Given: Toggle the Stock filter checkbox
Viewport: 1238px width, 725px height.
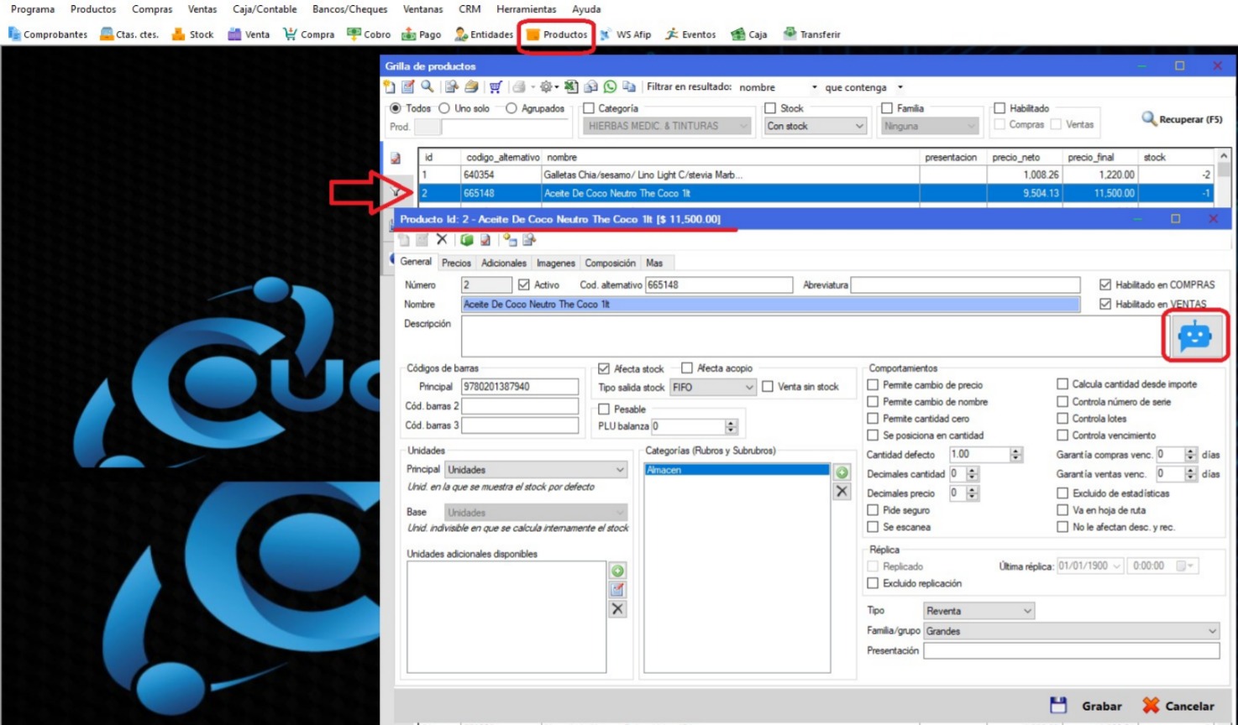Looking at the screenshot, I should tap(770, 108).
